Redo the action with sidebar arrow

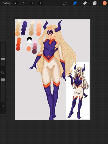[x=3, y=111]
